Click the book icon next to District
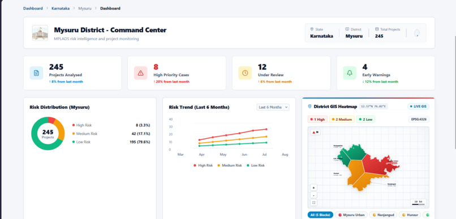The width and height of the screenshot is (456, 219). pos(347,29)
